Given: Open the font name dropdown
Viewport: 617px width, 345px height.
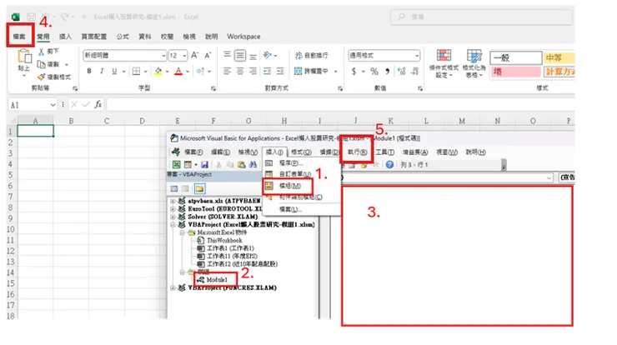Looking at the screenshot, I should 163,56.
